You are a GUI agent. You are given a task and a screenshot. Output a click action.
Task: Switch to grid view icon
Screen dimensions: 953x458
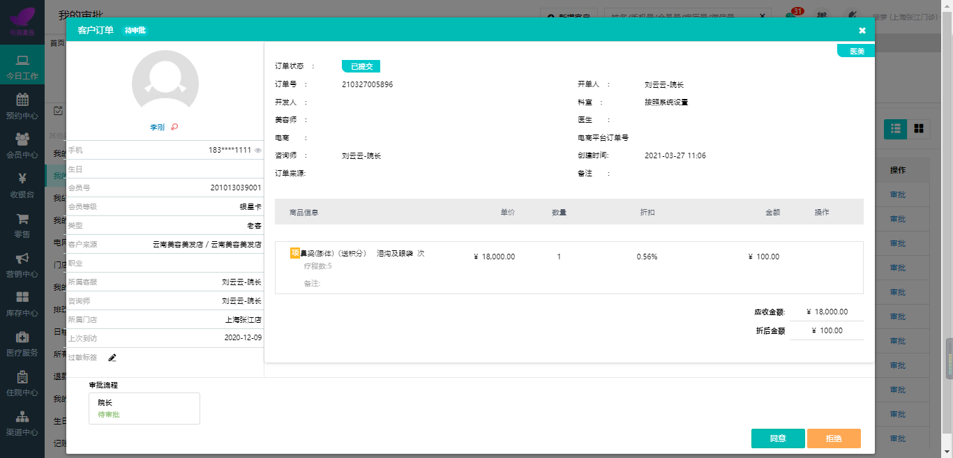(919, 129)
